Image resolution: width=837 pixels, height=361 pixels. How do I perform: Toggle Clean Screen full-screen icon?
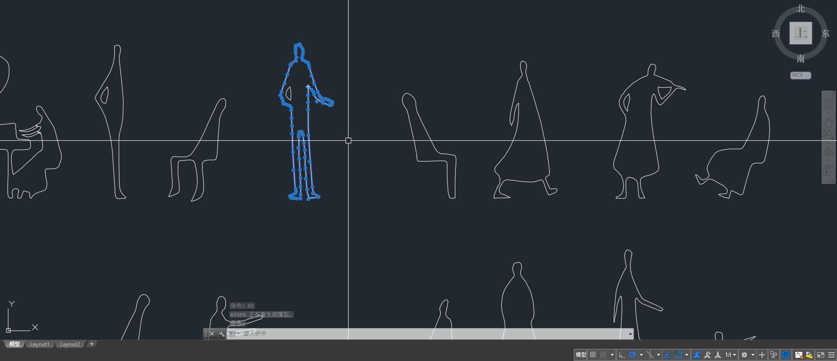tap(821, 355)
